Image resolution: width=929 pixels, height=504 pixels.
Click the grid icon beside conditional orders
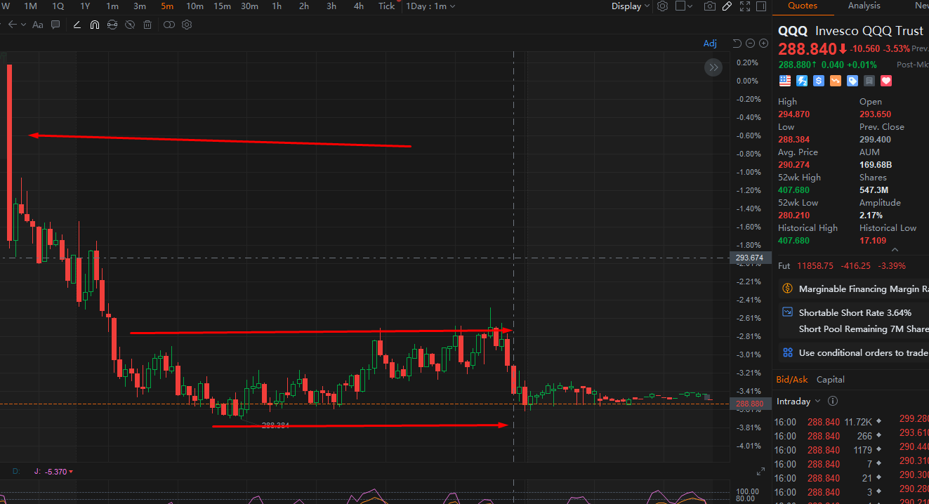pyautogui.click(x=787, y=352)
